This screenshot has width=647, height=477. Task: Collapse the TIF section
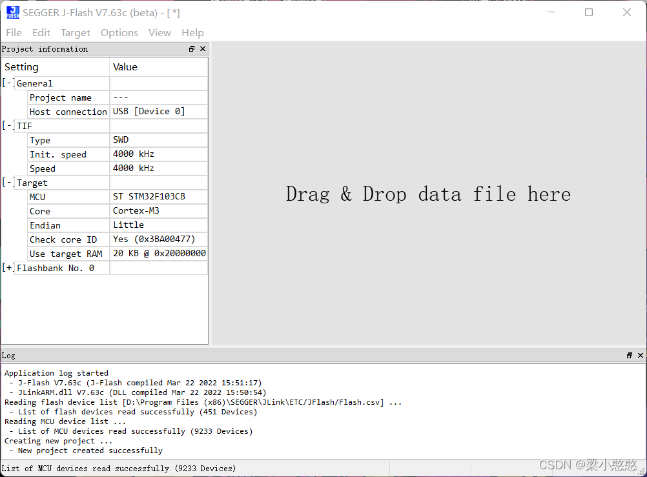(x=8, y=125)
